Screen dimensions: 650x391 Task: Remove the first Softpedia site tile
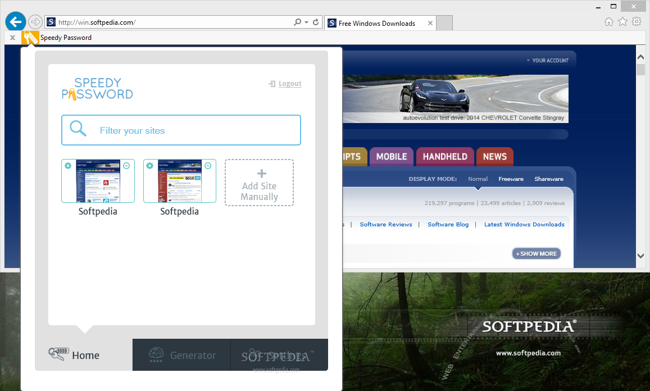(126, 166)
